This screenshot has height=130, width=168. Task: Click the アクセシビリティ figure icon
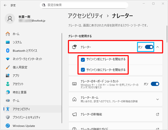pyautogui.click(x=8, y=109)
